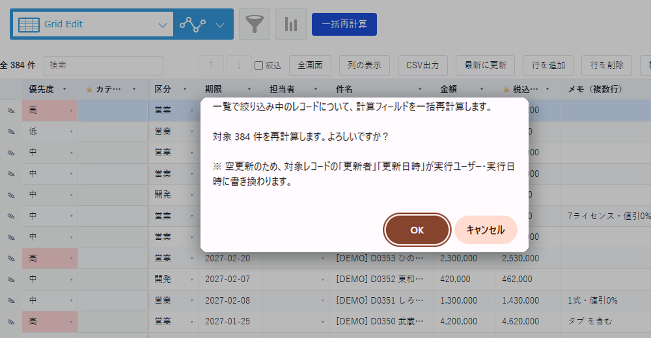This screenshot has height=338, width=651.
Task: Click the edit pencil icon of 2027-02-20 row
Action: 11,258
